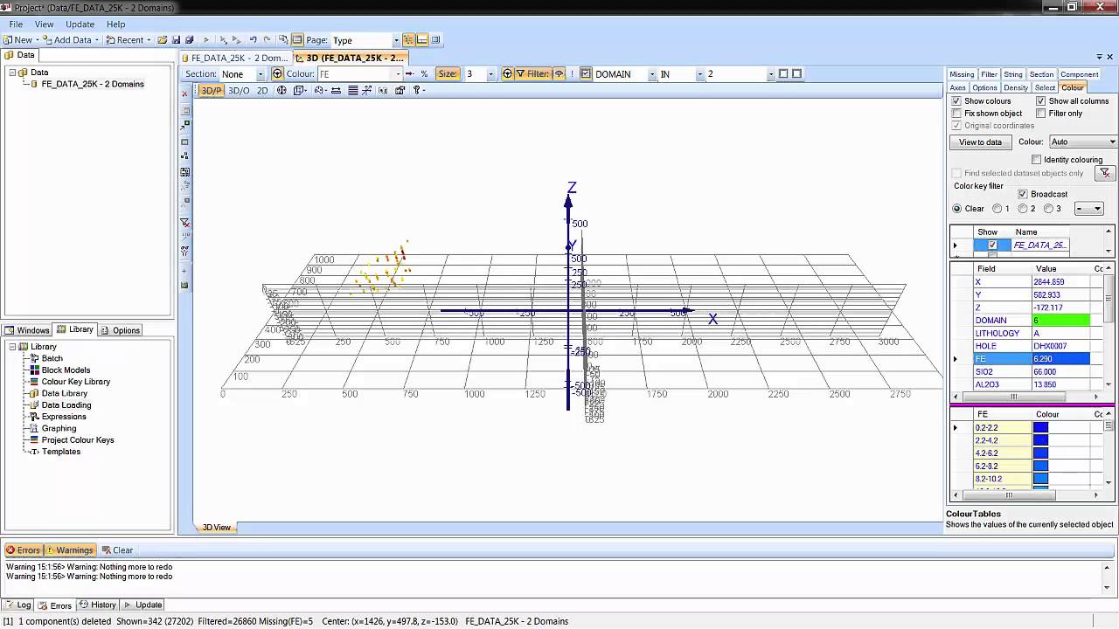Switch to the Missing tab

962,74
